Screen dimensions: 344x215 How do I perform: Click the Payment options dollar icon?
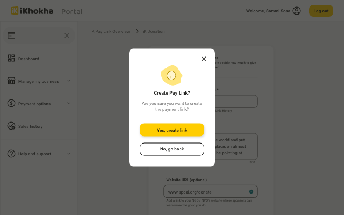11,104
